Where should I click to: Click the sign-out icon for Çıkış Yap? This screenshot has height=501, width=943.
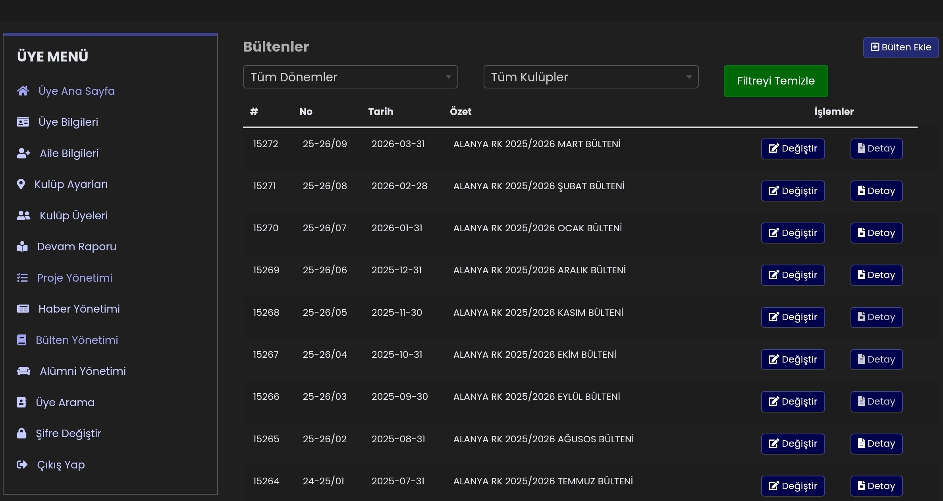point(22,465)
